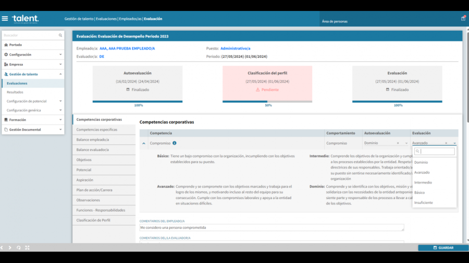Image resolution: width=469 pixels, height=263 pixels.
Task: Click the Autoevaluación 100% progress bar
Action: (x=138, y=102)
